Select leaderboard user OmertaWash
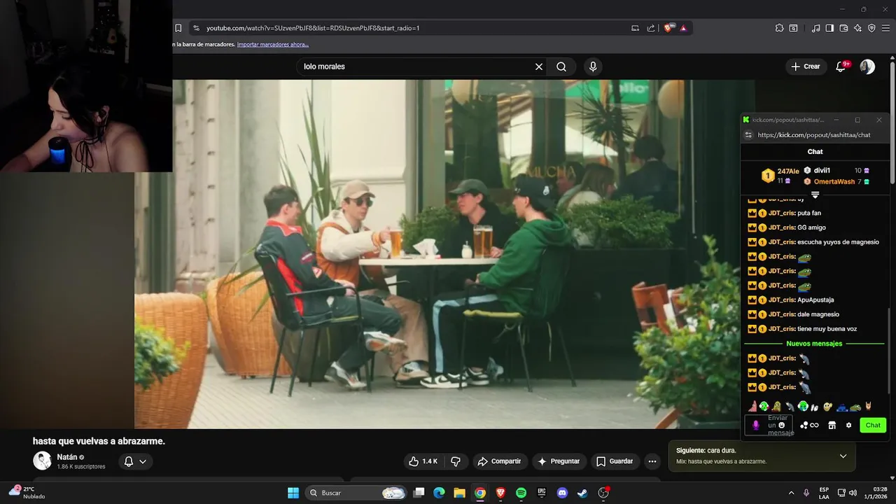The image size is (896, 504). 834,182
